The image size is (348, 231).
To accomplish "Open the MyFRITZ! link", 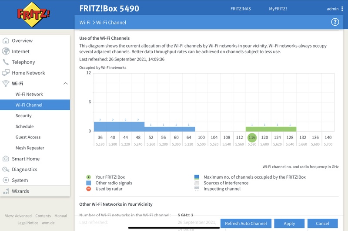I will click(x=278, y=9).
